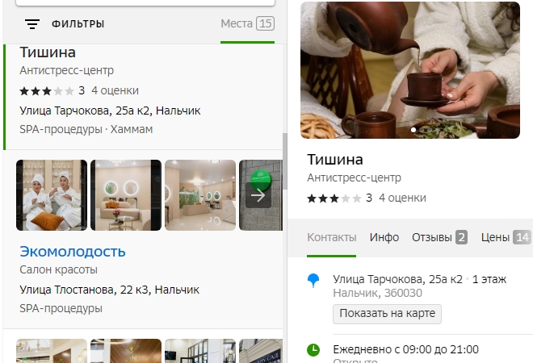Select the first photo carousel dot
Screen dimensions: 533x363
pos(413,130)
